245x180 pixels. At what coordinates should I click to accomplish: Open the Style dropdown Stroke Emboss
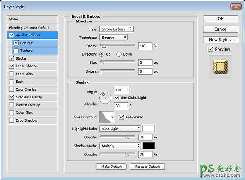(x=116, y=29)
